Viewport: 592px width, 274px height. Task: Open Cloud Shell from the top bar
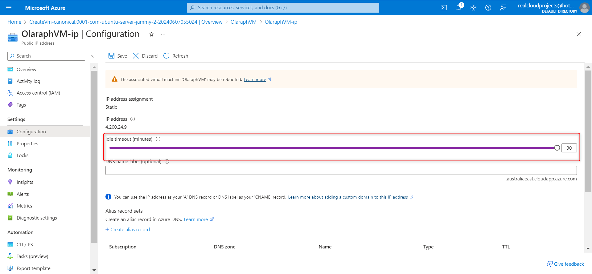click(444, 8)
